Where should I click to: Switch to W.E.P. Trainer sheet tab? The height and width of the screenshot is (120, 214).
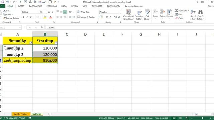click(21, 114)
